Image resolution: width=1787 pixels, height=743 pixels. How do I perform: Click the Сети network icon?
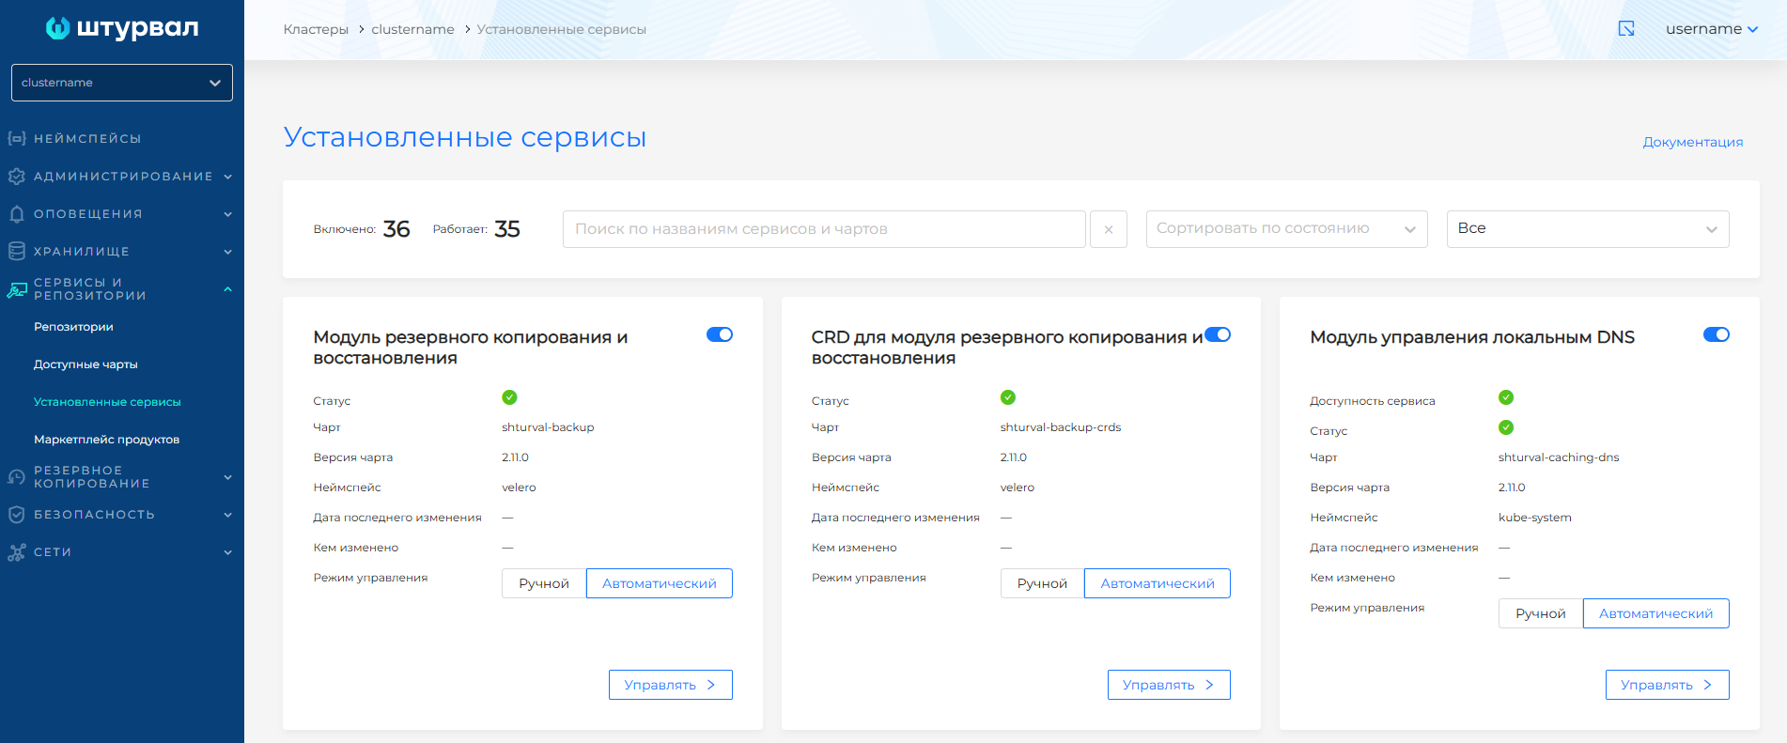pos(16,552)
